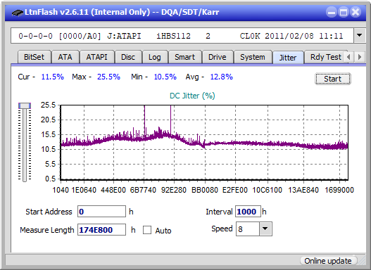Click the Jitter tab
Viewport: 371px width, 270px height.
tap(288, 58)
